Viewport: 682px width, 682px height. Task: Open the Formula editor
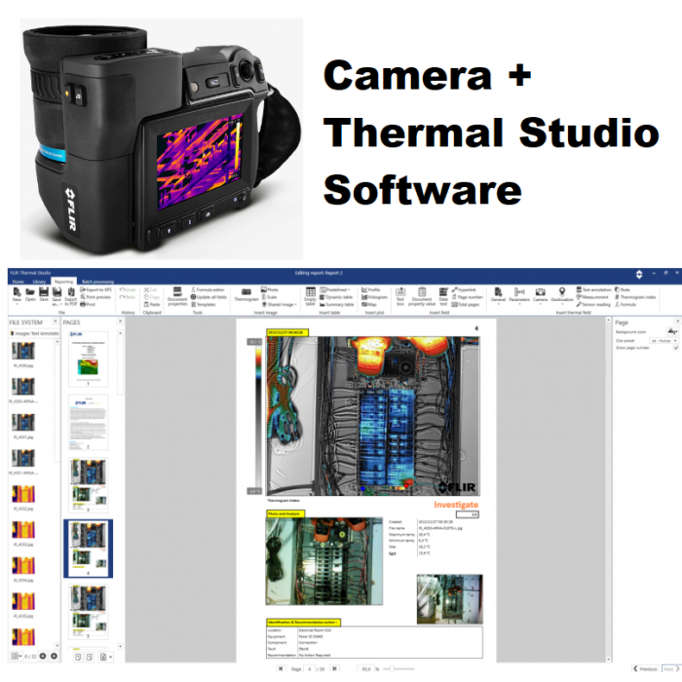tap(208, 289)
